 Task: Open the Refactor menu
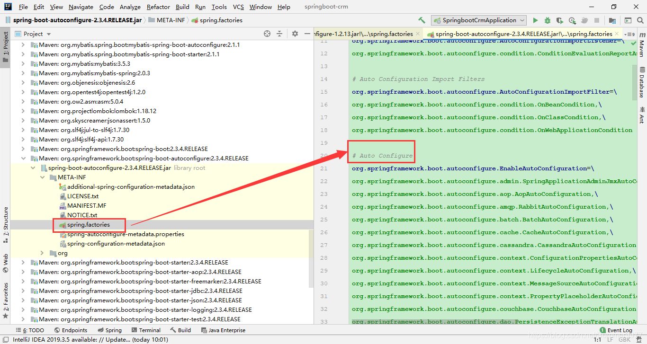coord(158,7)
